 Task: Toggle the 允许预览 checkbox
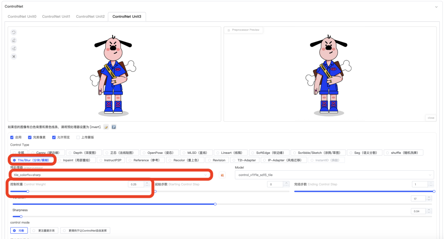(x=54, y=137)
